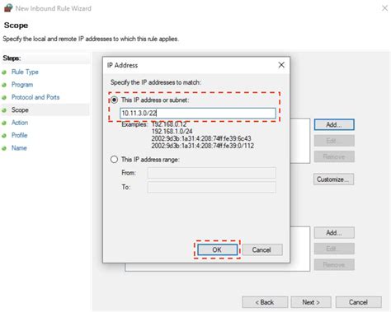The height and width of the screenshot is (312, 391).
Task: Cancel the New Inbound Rule Wizard
Action: point(358,302)
